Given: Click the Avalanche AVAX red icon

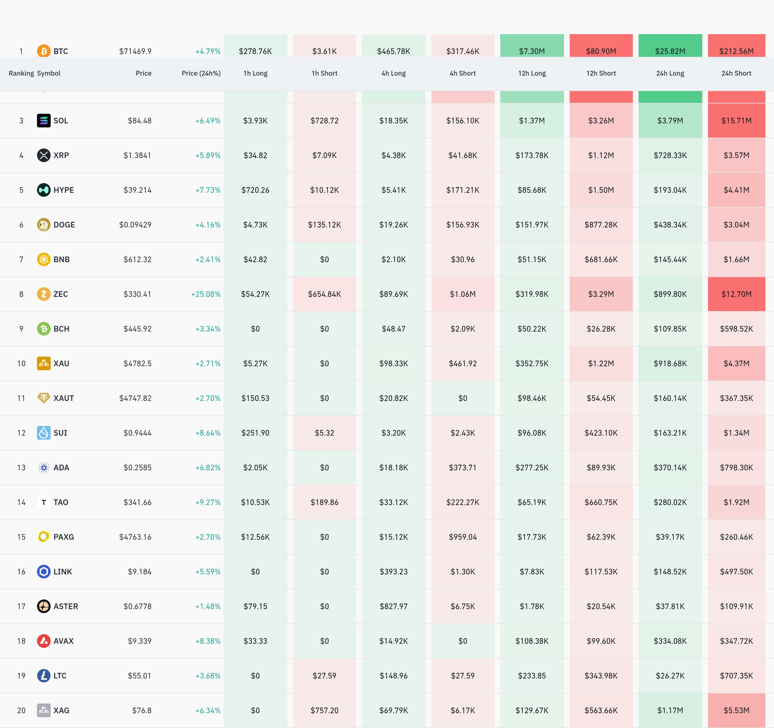Looking at the screenshot, I should (x=44, y=641).
